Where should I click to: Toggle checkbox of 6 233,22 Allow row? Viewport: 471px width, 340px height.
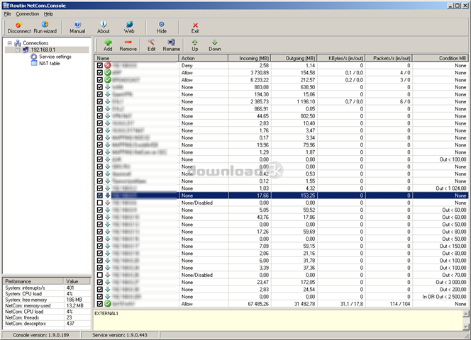(x=100, y=79)
